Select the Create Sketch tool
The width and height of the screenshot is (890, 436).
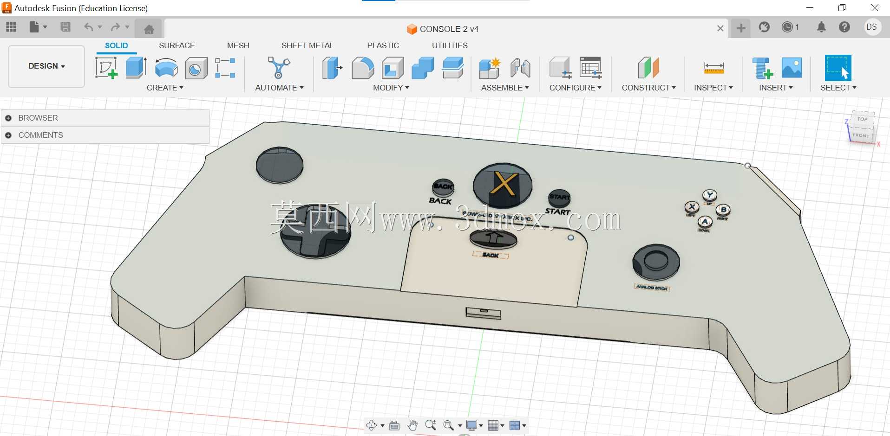click(x=106, y=68)
